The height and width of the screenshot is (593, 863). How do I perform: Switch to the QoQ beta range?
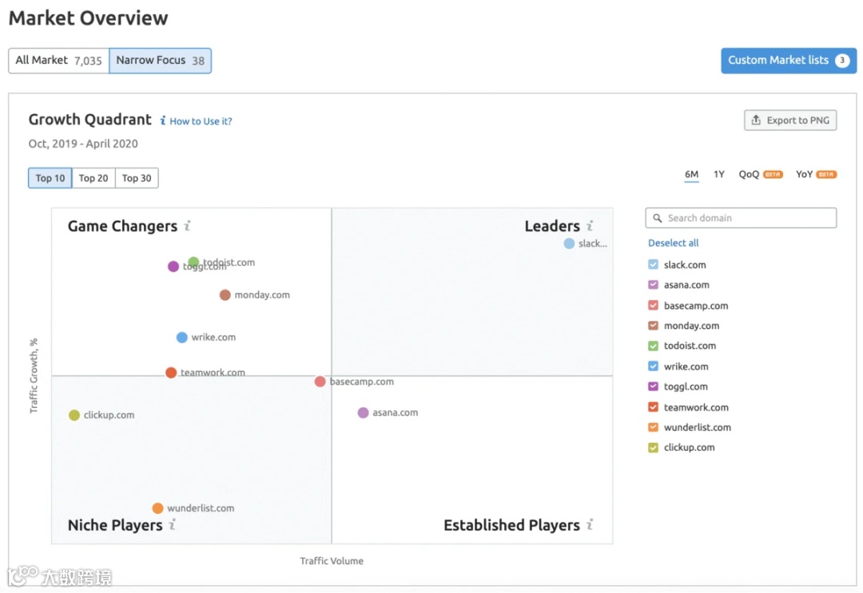[761, 174]
